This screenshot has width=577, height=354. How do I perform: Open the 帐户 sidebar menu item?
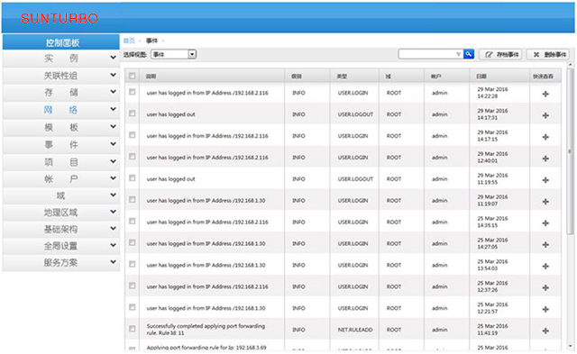(x=61, y=179)
